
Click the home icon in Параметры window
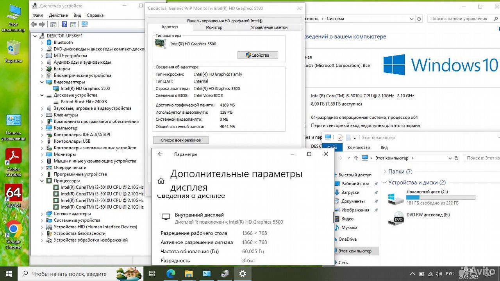[161, 181]
